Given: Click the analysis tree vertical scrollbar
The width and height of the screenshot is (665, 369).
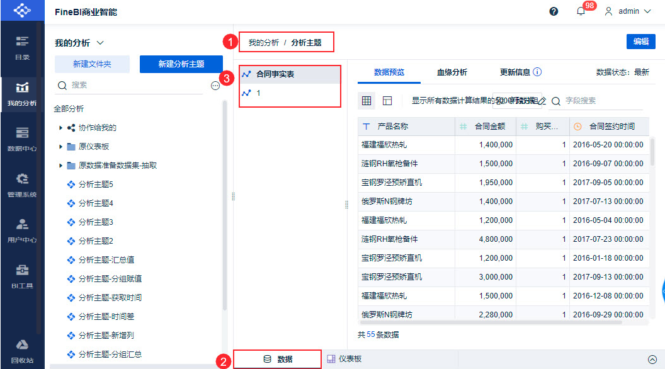Looking at the screenshot, I should click(x=225, y=206).
